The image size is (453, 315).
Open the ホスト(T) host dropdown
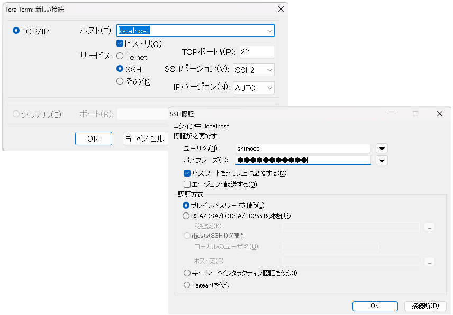tap(269, 31)
